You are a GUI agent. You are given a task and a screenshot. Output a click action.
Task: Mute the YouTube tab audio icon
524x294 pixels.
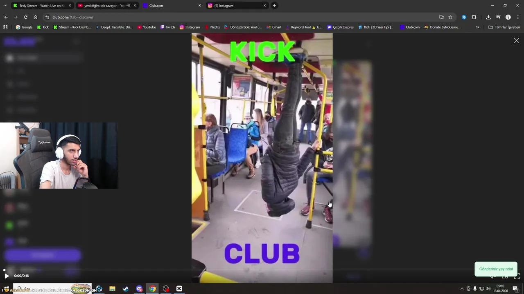[128, 6]
